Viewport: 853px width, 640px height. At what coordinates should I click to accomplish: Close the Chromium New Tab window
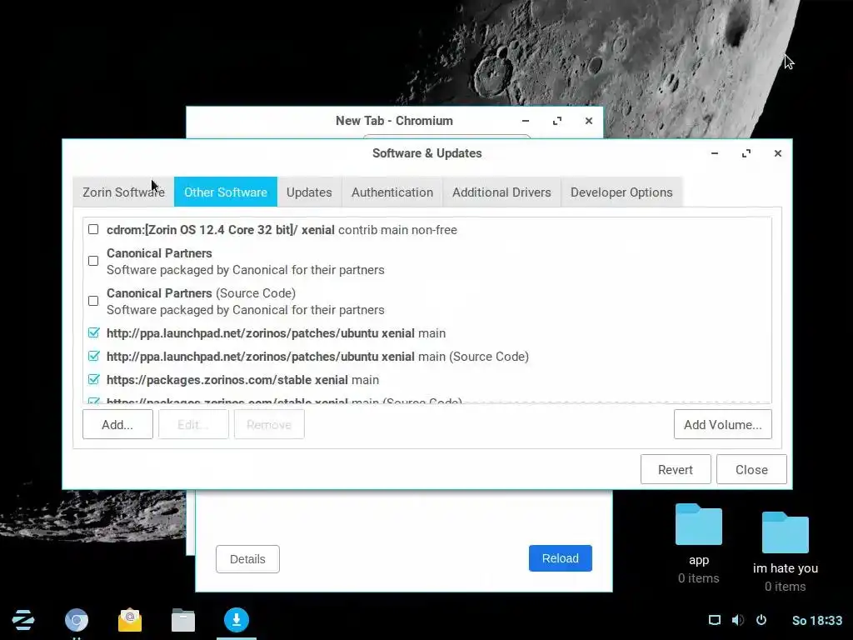pos(589,121)
